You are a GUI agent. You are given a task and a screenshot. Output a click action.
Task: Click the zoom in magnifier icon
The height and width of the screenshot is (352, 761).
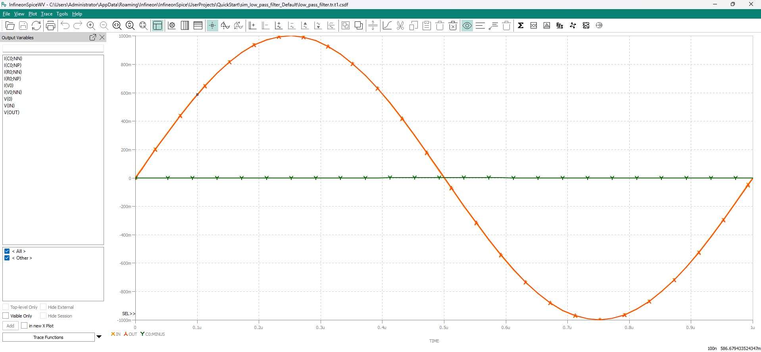pyautogui.click(x=91, y=26)
